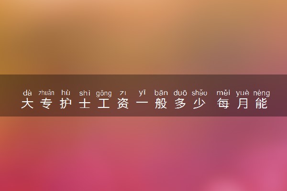Screen dimensions: 287x191
Task: Click the pinyin label yuè
Action: click(x=243, y=93)
